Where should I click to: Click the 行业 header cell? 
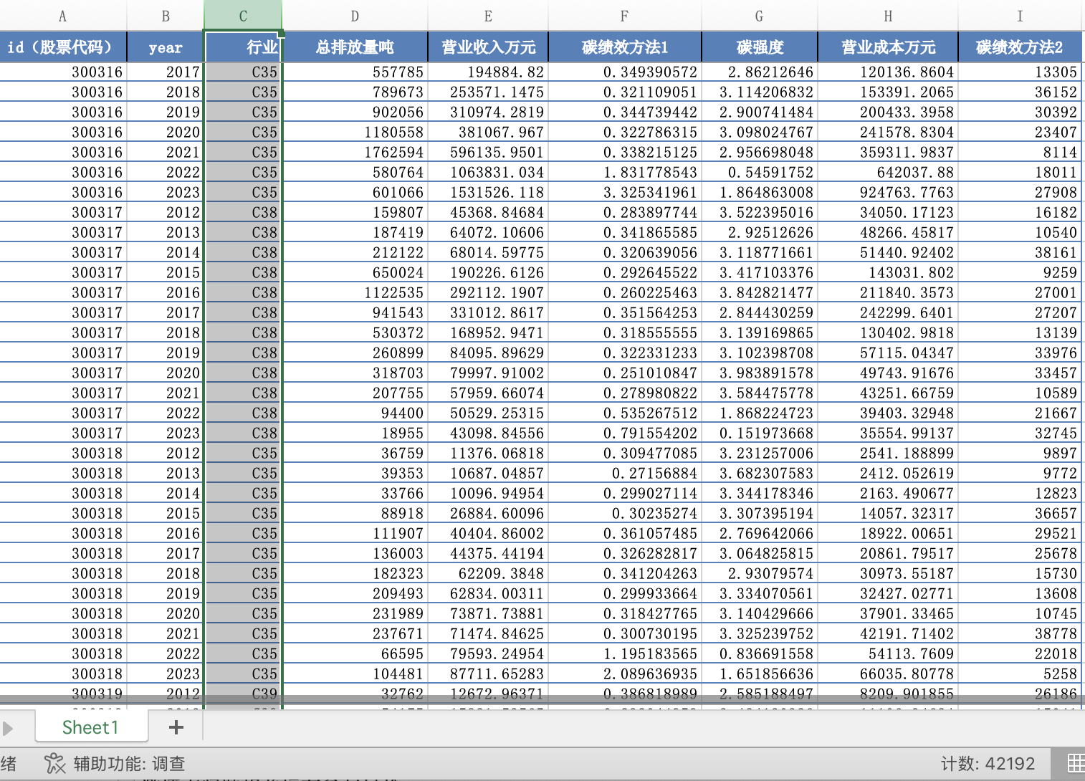(x=243, y=47)
